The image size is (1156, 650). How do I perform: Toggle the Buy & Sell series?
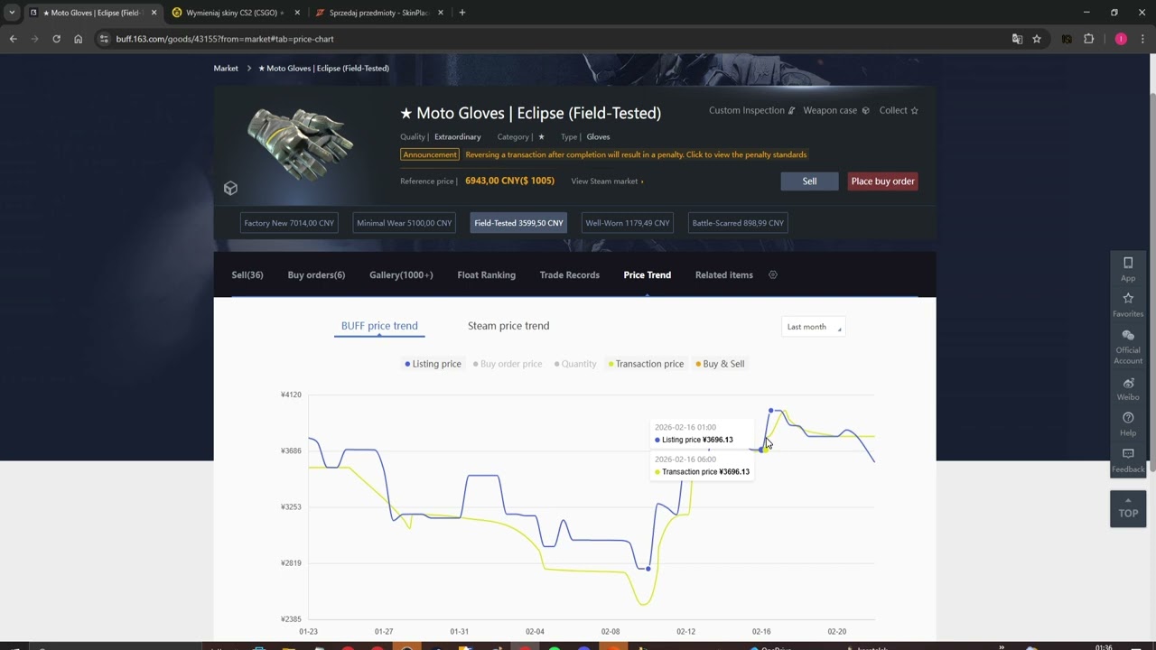click(x=720, y=364)
